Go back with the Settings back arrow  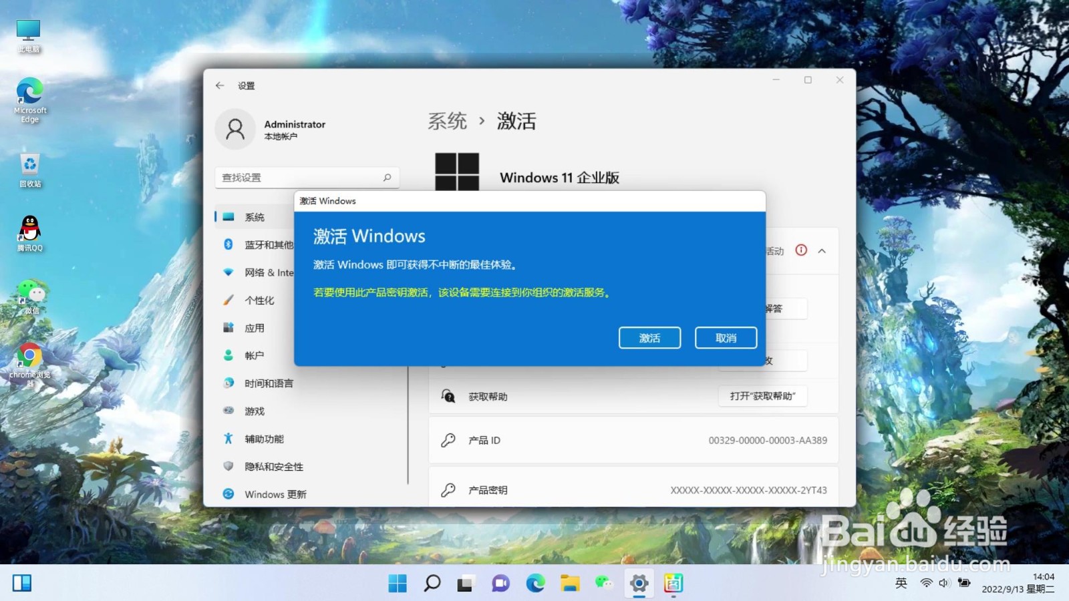coord(220,85)
